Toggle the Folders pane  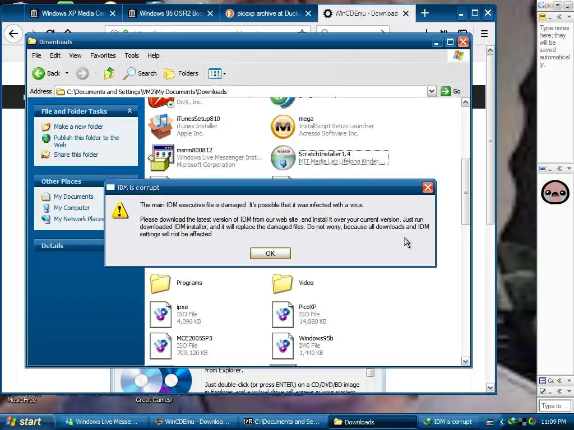(x=181, y=73)
